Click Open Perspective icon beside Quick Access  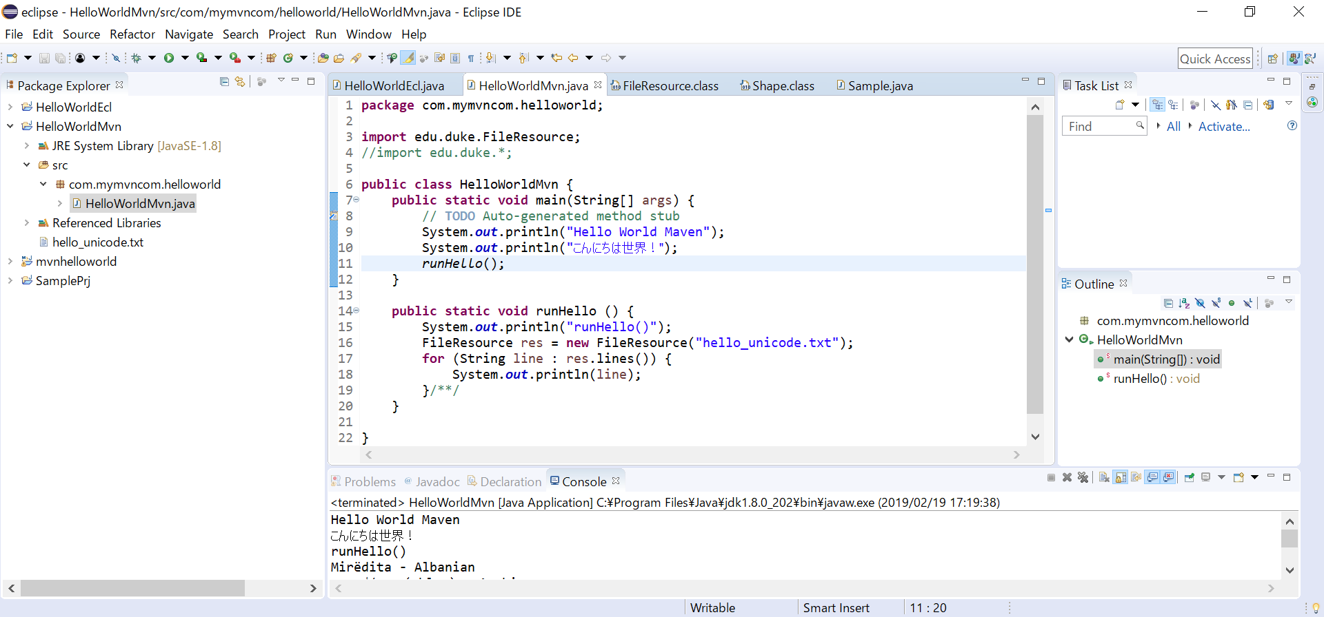[1273, 59]
